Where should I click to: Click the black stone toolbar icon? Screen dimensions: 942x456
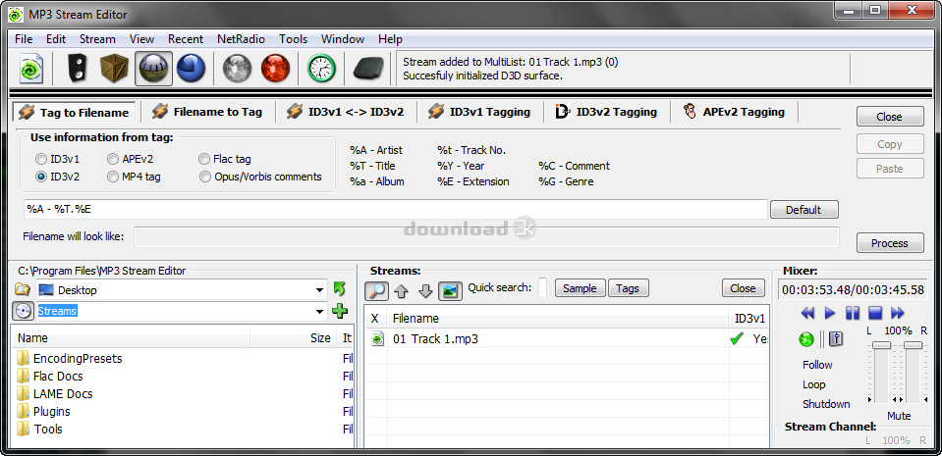(x=369, y=69)
